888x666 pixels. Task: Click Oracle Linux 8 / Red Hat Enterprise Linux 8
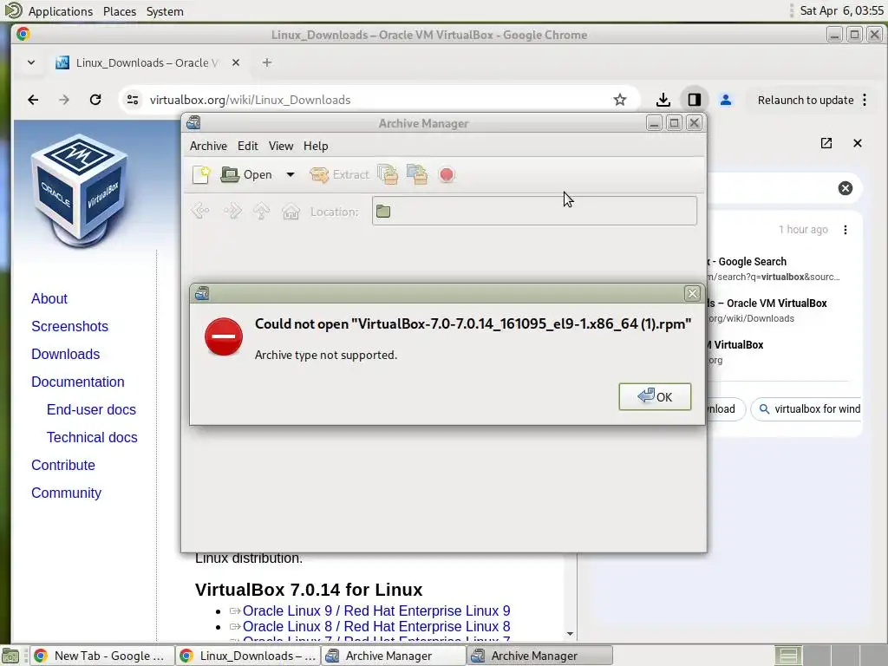pos(376,626)
